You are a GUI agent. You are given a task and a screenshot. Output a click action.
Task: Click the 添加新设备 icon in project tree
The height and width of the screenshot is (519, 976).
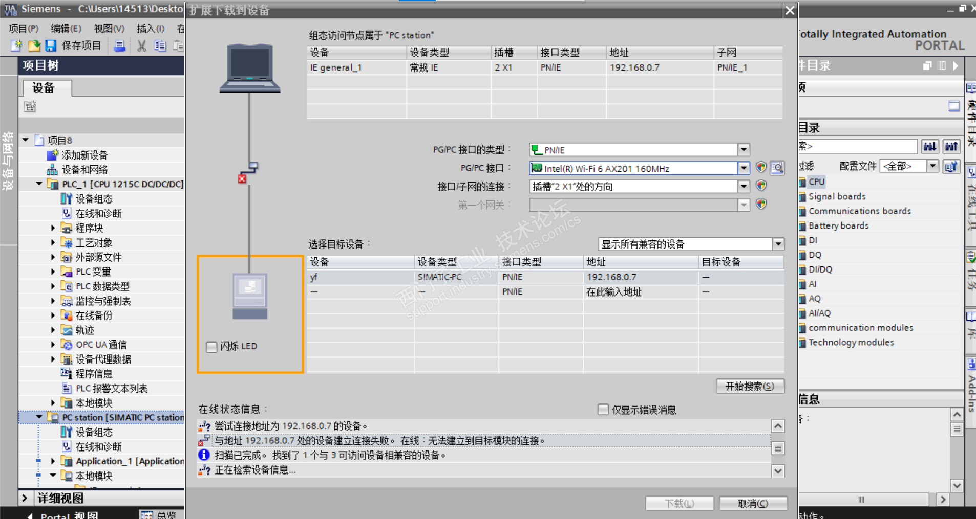click(53, 155)
